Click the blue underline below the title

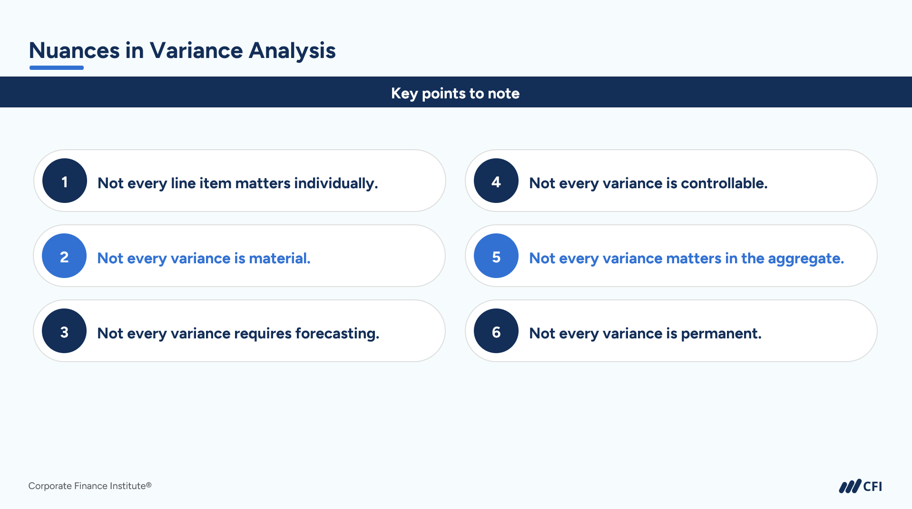point(57,68)
